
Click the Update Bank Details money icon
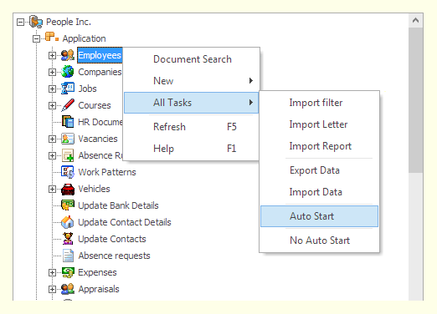click(68, 205)
